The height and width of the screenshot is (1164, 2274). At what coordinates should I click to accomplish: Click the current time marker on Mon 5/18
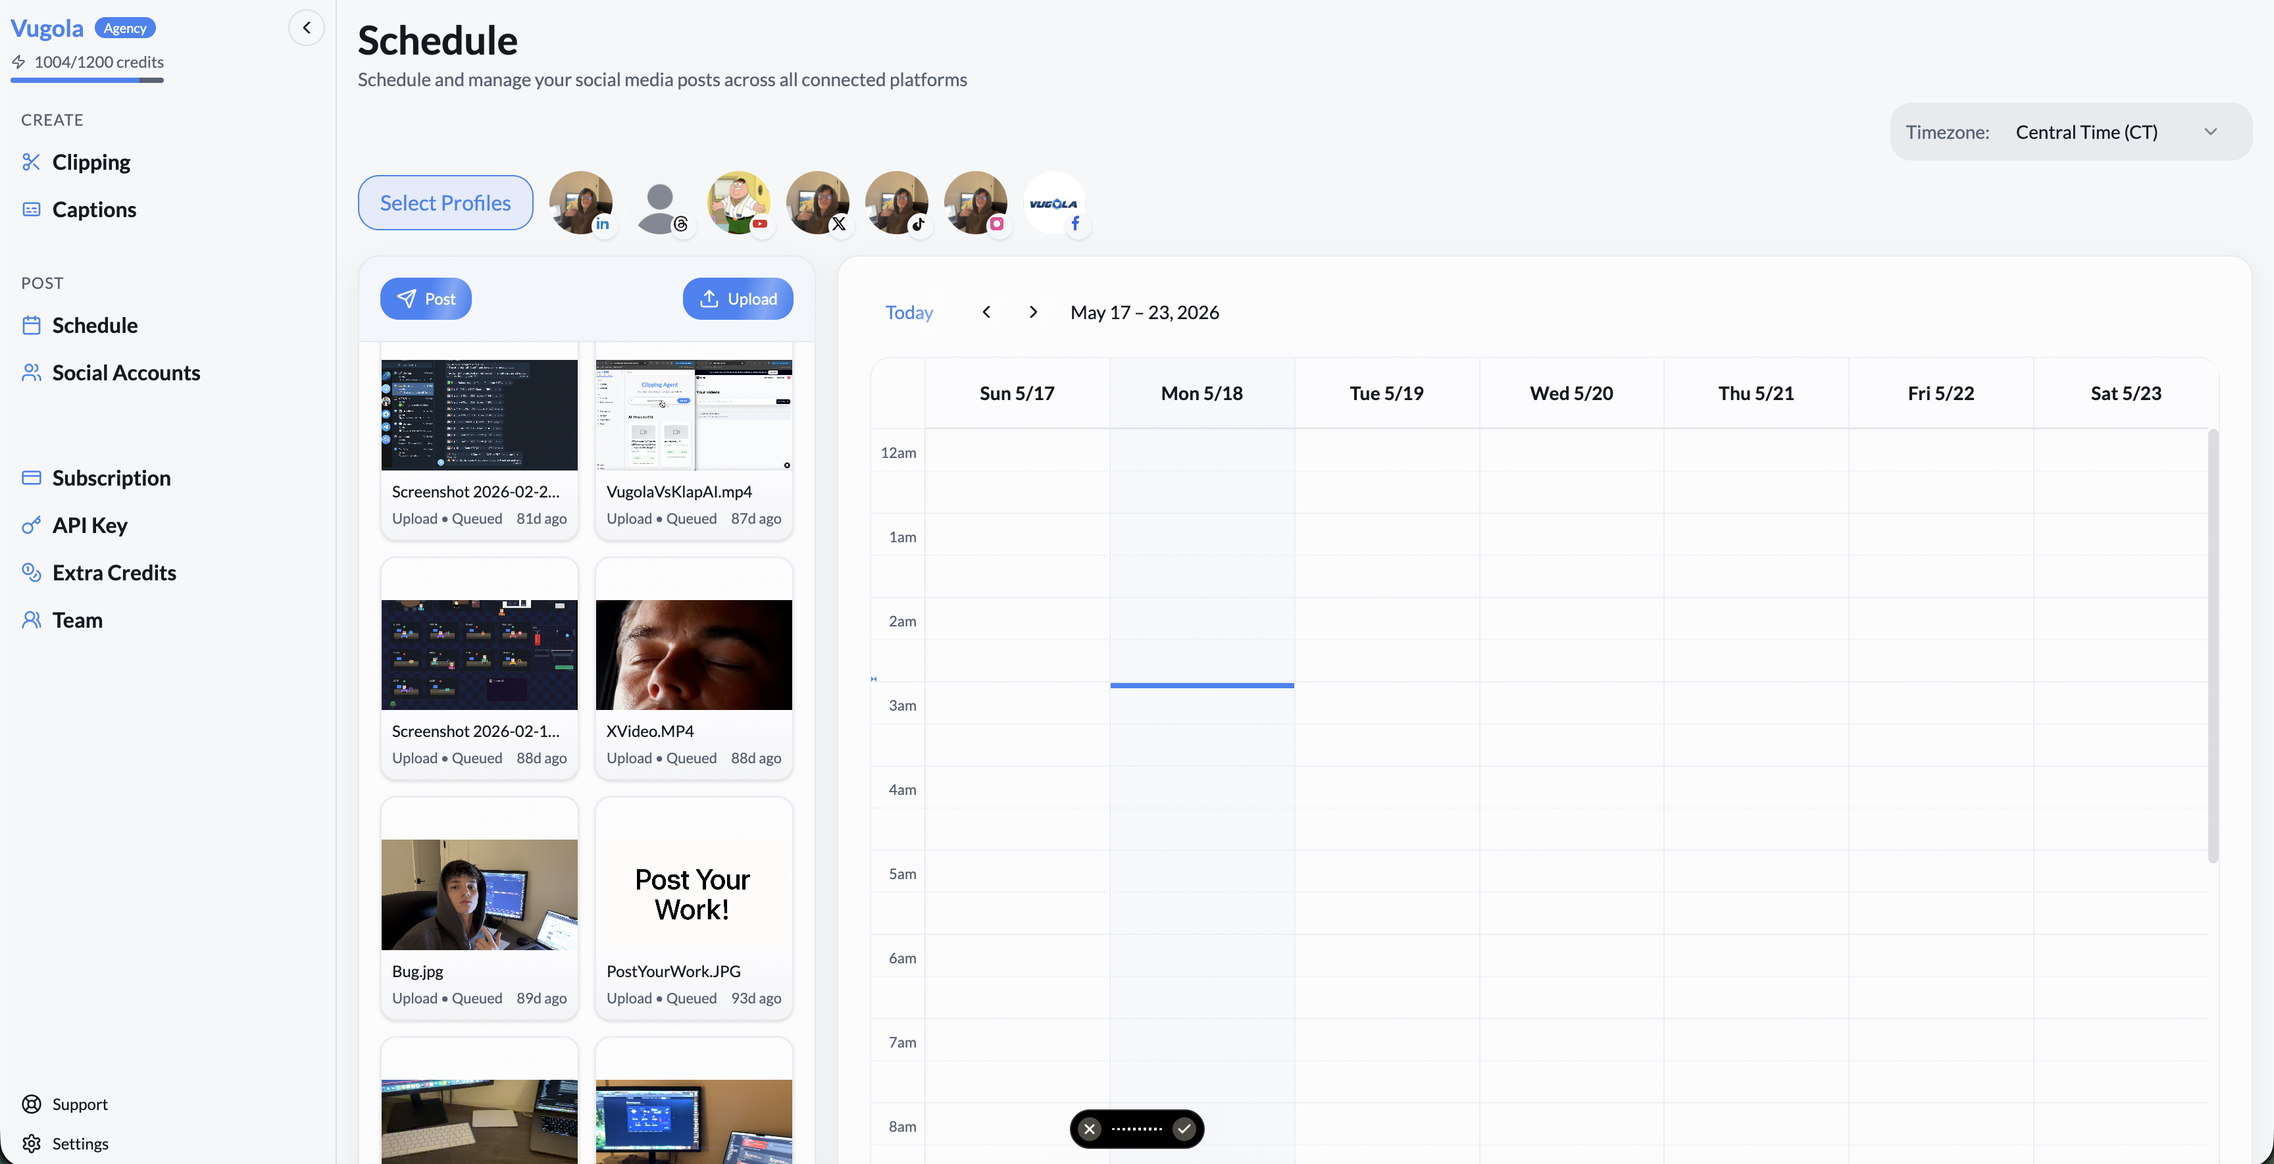[1201, 685]
